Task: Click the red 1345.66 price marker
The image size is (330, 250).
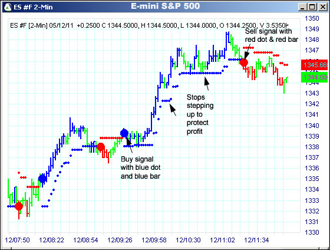Action: [x=314, y=65]
